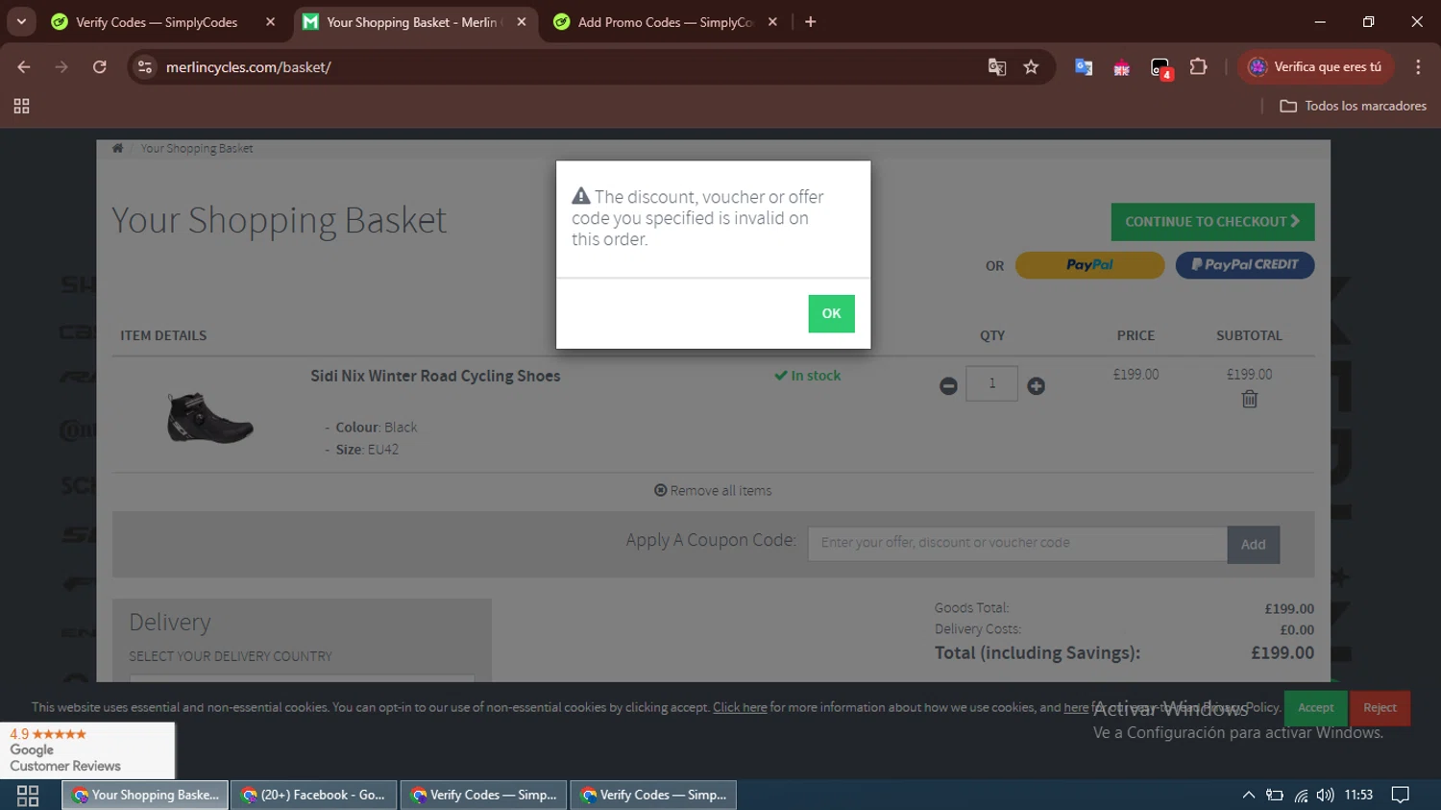Click the battery status tray icon
Image resolution: width=1441 pixels, height=810 pixels.
[x=1275, y=796]
